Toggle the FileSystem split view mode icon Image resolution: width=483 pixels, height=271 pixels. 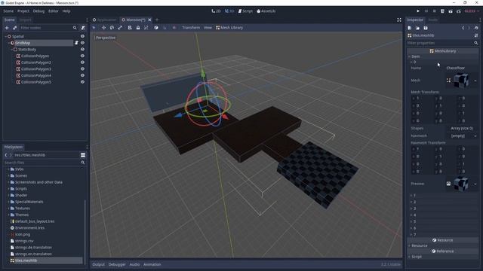click(x=83, y=155)
